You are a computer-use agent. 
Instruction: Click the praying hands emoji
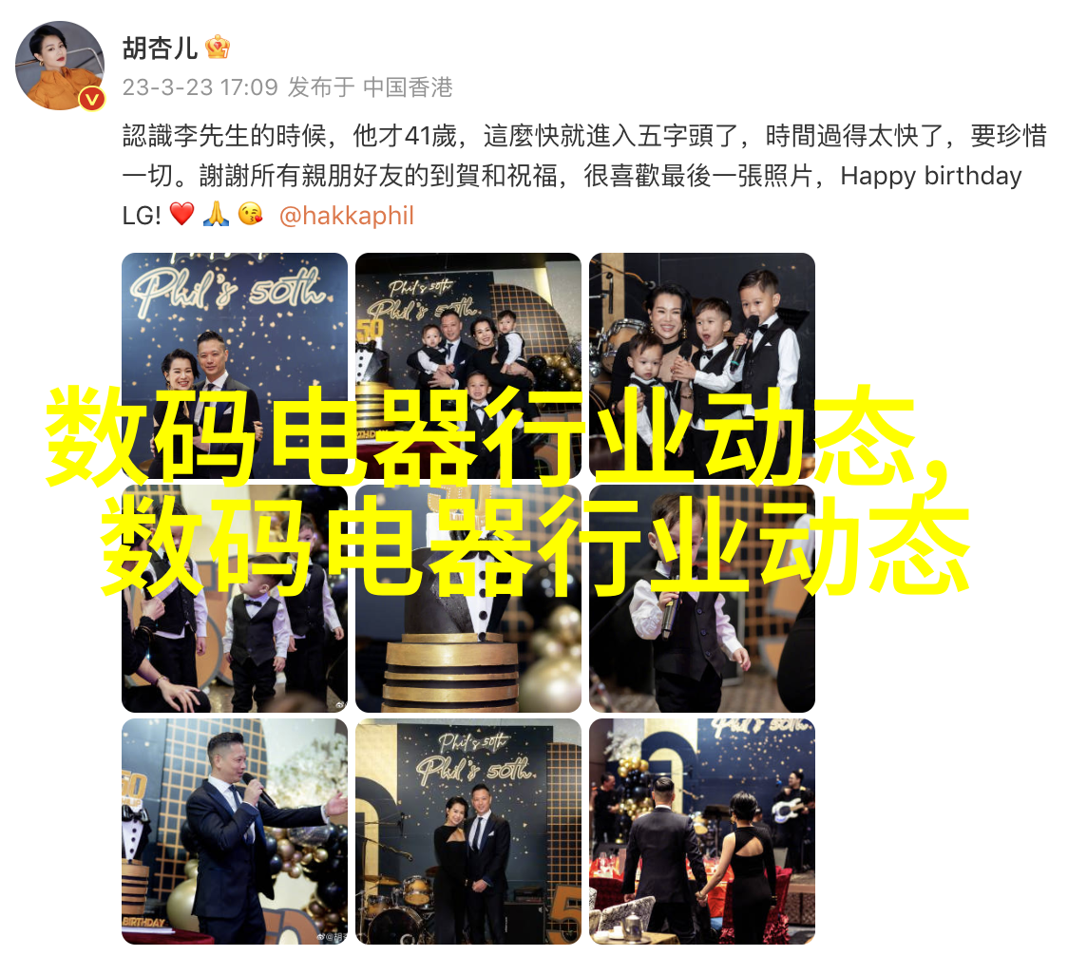pos(217,214)
